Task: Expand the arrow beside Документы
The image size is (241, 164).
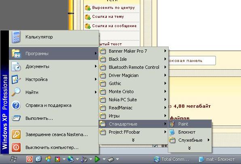Action: tap(95, 66)
